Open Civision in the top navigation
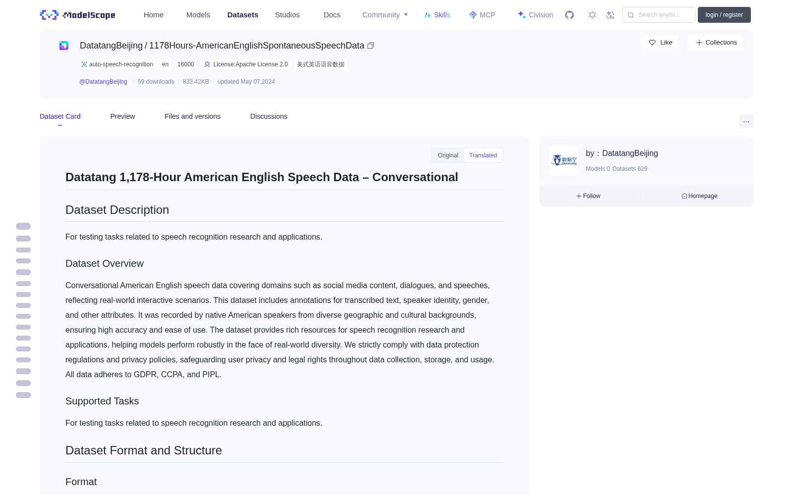The width and height of the screenshot is (793, 495). (x=535, y=15)
